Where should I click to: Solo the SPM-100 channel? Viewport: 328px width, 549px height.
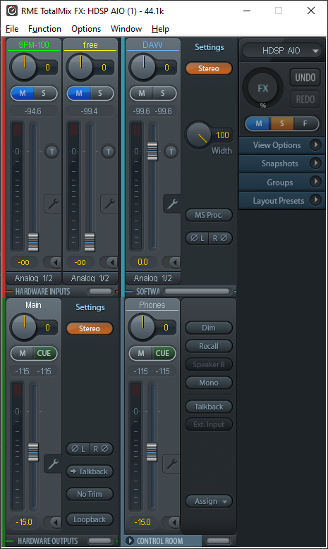coord(44,93)
